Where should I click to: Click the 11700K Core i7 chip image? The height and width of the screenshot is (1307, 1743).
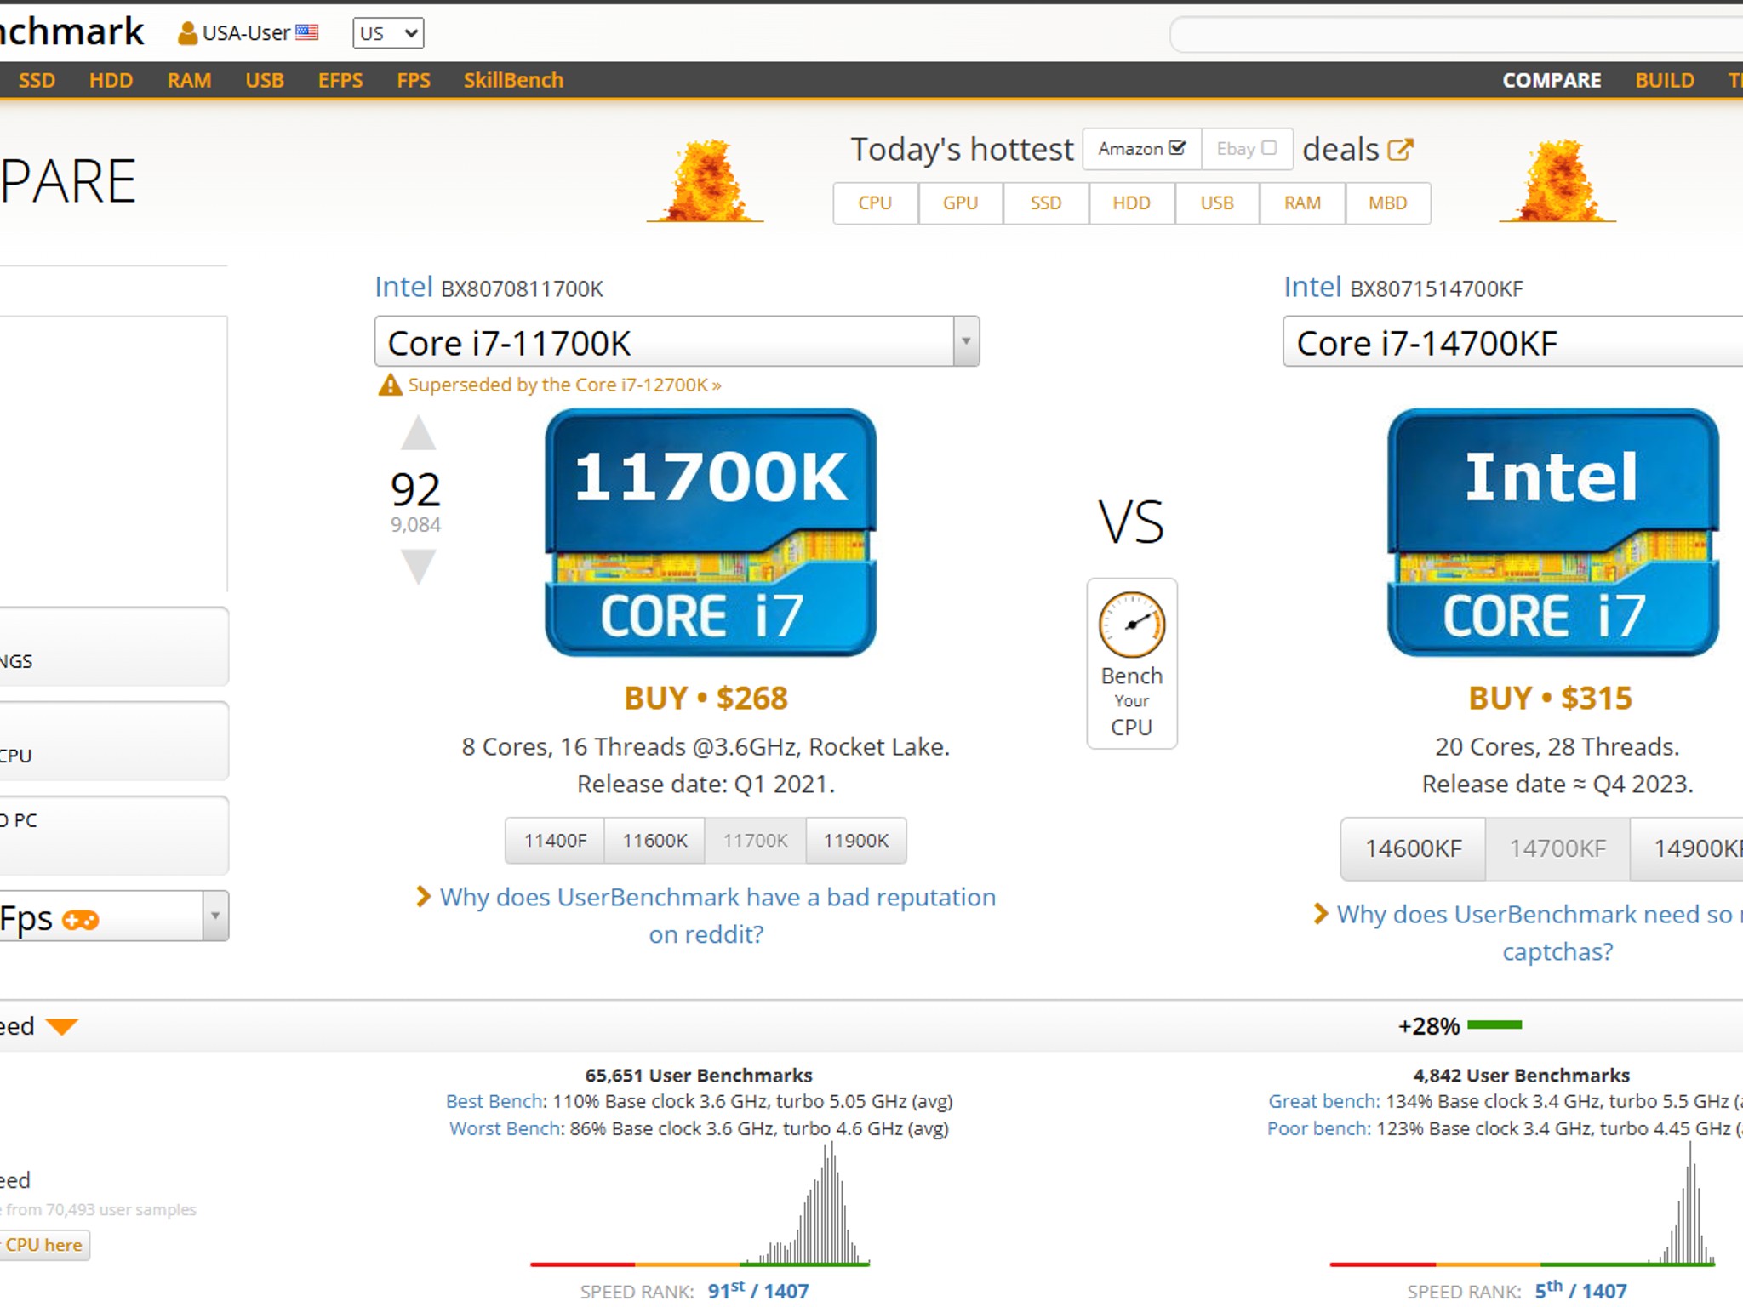coord(711,533)
